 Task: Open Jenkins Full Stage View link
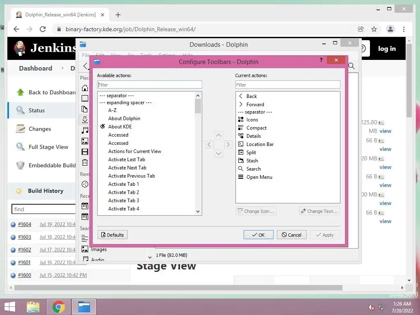click(48, 147)
